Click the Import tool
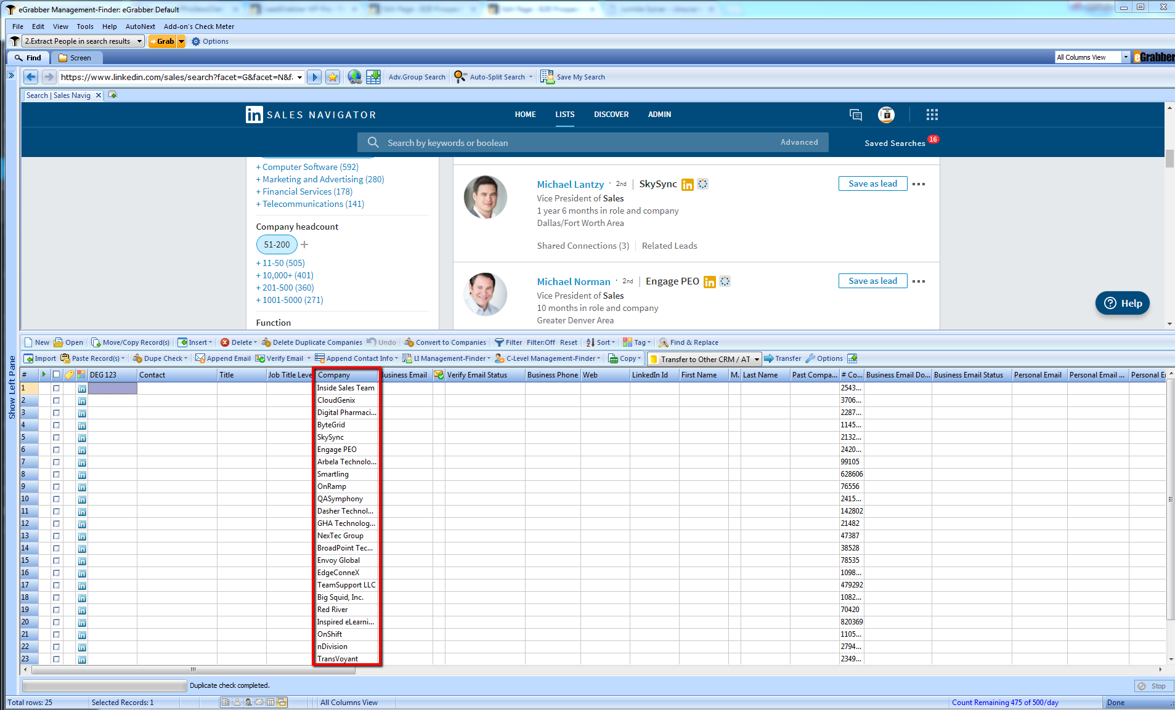The image size is (1175, 710). pyautogui.click(x=40, y=358)
